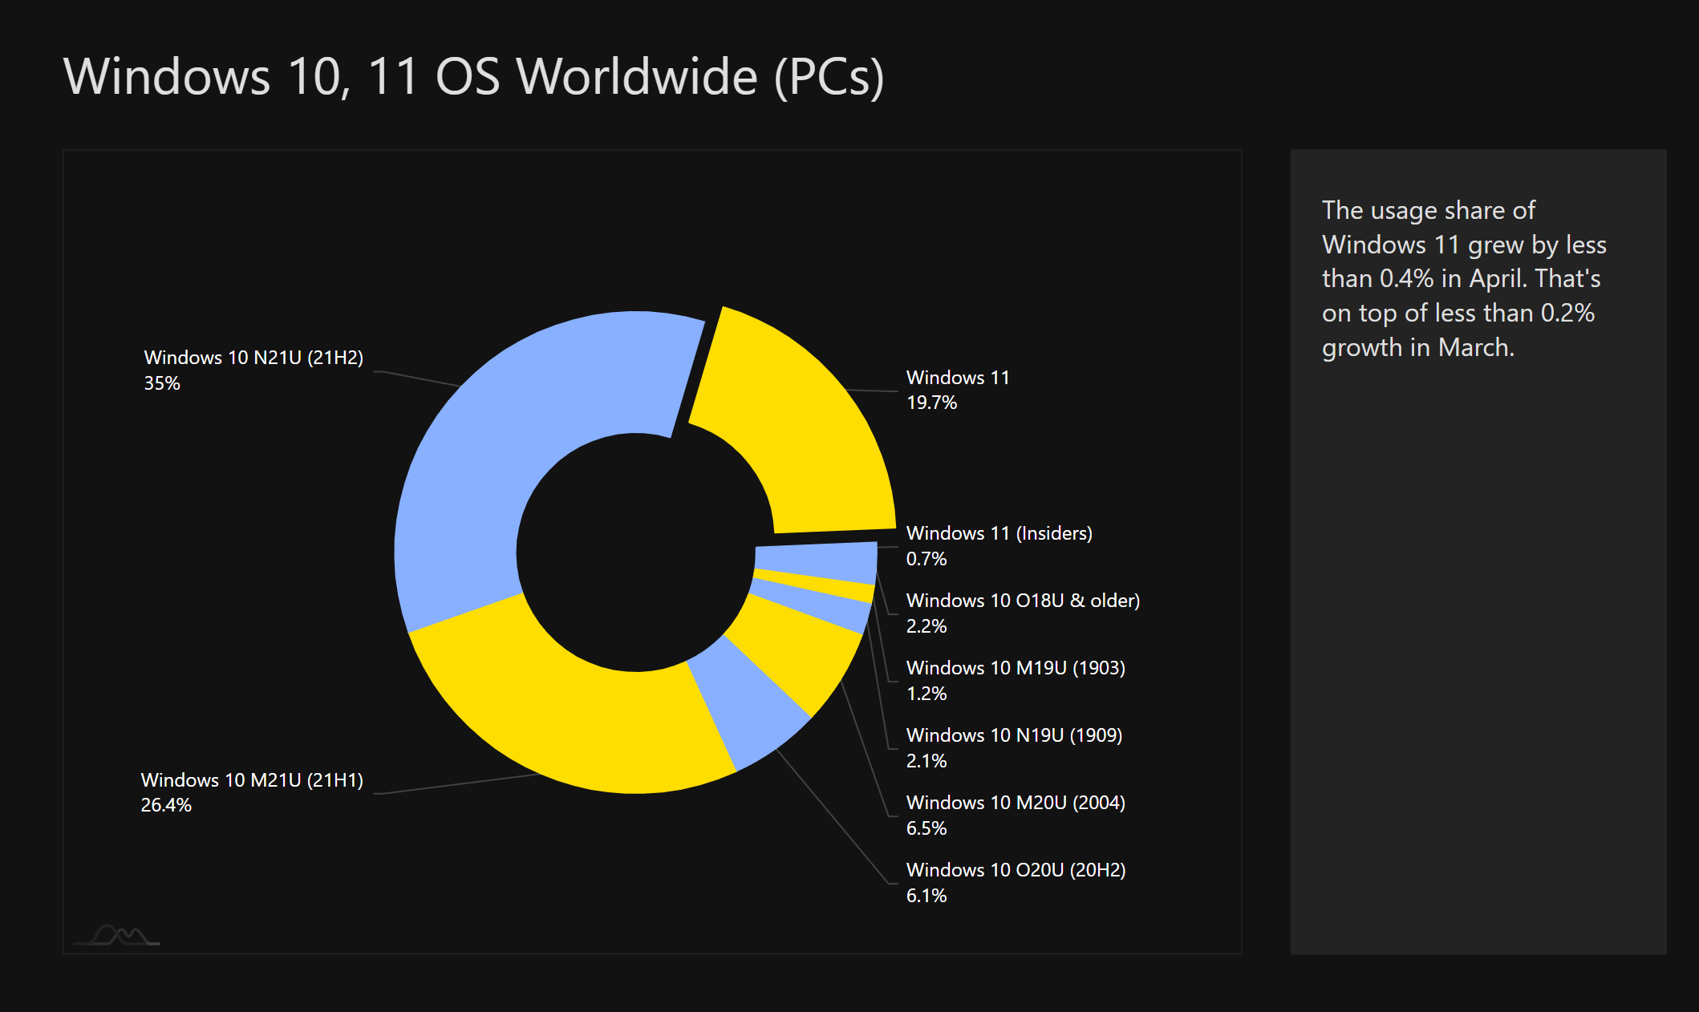Click the Windows 11 (Insiders) label

999,533
